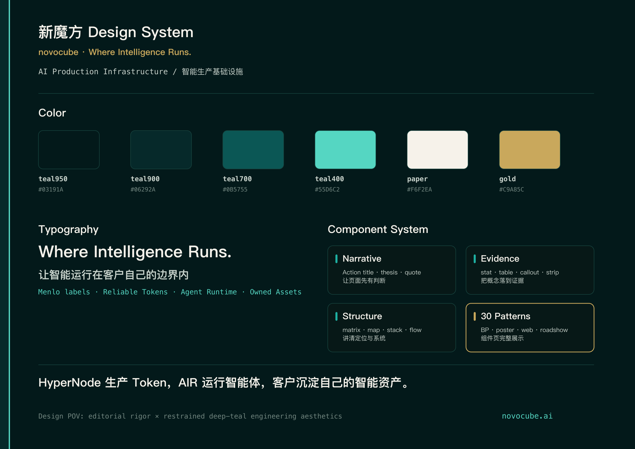Viewport: 635px width, 449px height.
Task: Click the teal900 label
Action: (x=145, y=179)
